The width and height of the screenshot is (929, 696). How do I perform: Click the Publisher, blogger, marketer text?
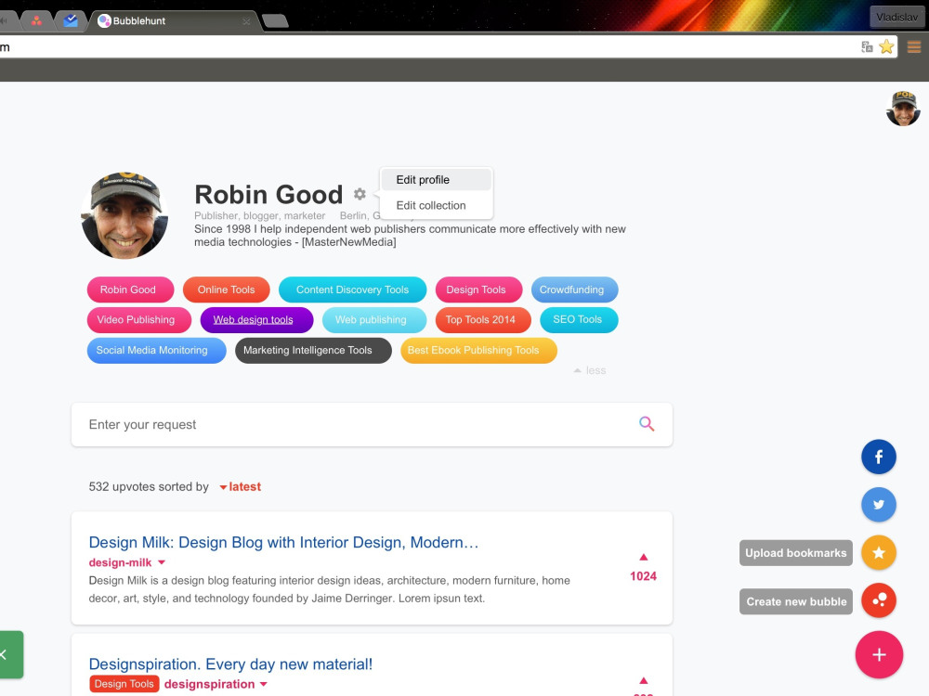pos(259,215)
